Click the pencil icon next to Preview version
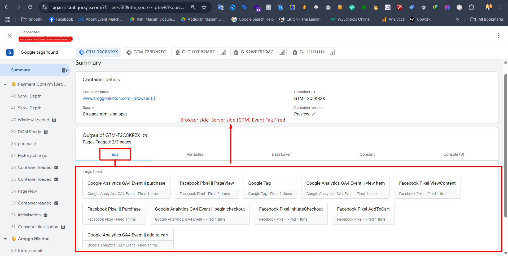Viewport: 508px width, 256px height. coord(314,114)
